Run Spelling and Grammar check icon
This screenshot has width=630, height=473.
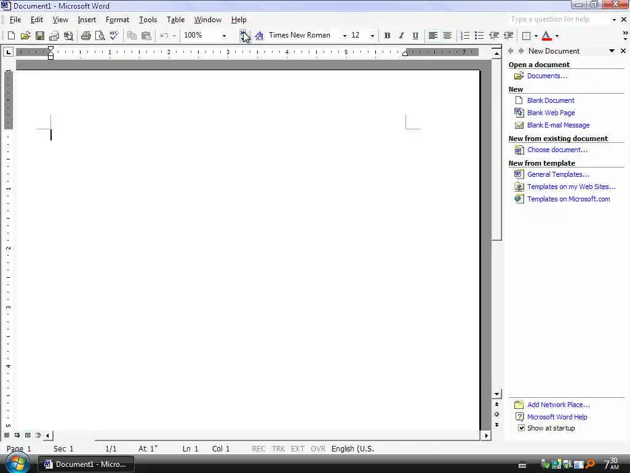point(114,35)
